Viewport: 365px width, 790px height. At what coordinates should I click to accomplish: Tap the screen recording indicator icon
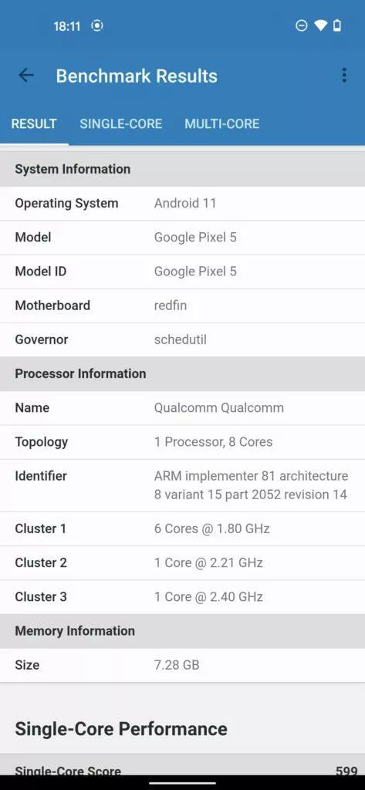click(x=97, y=25)
